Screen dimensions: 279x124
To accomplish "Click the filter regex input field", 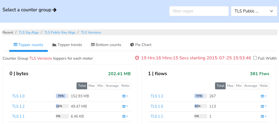I will pos(199,11).
